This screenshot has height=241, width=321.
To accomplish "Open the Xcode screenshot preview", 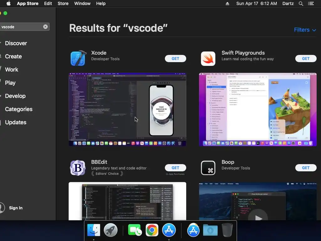I will tap(127, 110).
